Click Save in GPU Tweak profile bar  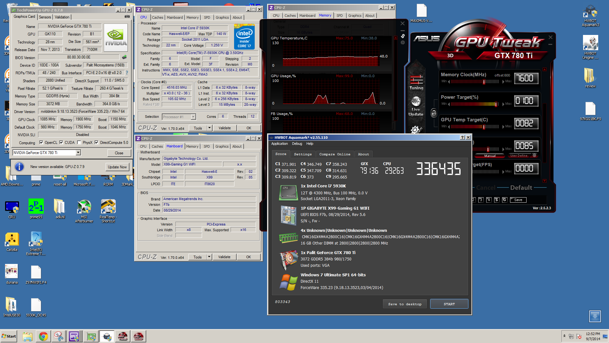pos(518,200)
